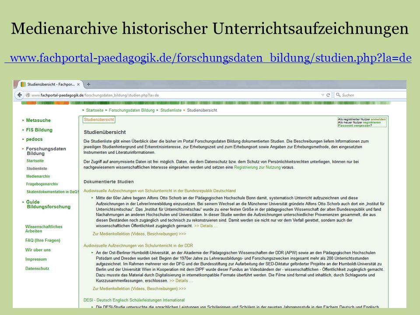Open DESI - Deutsch Englisch Schülerleistungen International
Screen dimensions: 420x315
click(134, 300)
